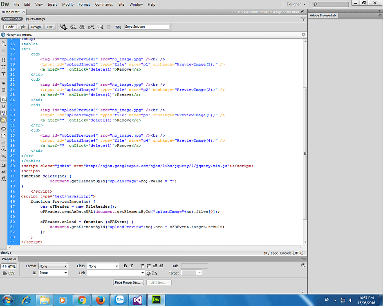Open Preview/Debug in Browser globe icon
The width and height of the screenshot is (383, 306).
click(74, 27)
